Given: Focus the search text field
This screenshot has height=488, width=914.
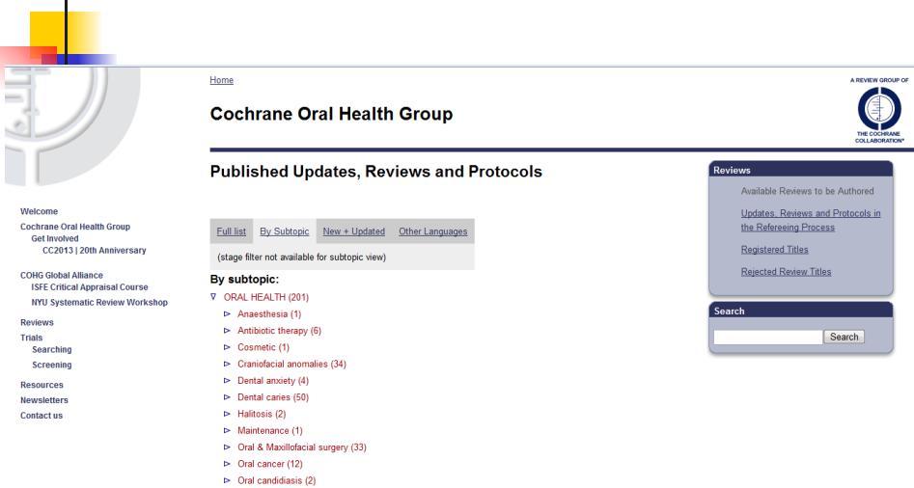Looking at the screenshot, I should coord(767,337).
